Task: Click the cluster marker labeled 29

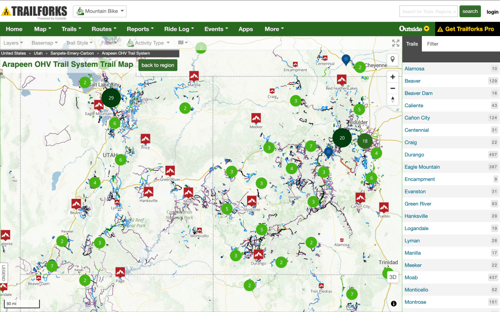Action: pyautogui.click(x=111, y=98)
